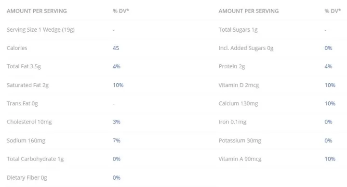Click the Trans Fat 0g entry
347x187 pixels.
point(22,103)
